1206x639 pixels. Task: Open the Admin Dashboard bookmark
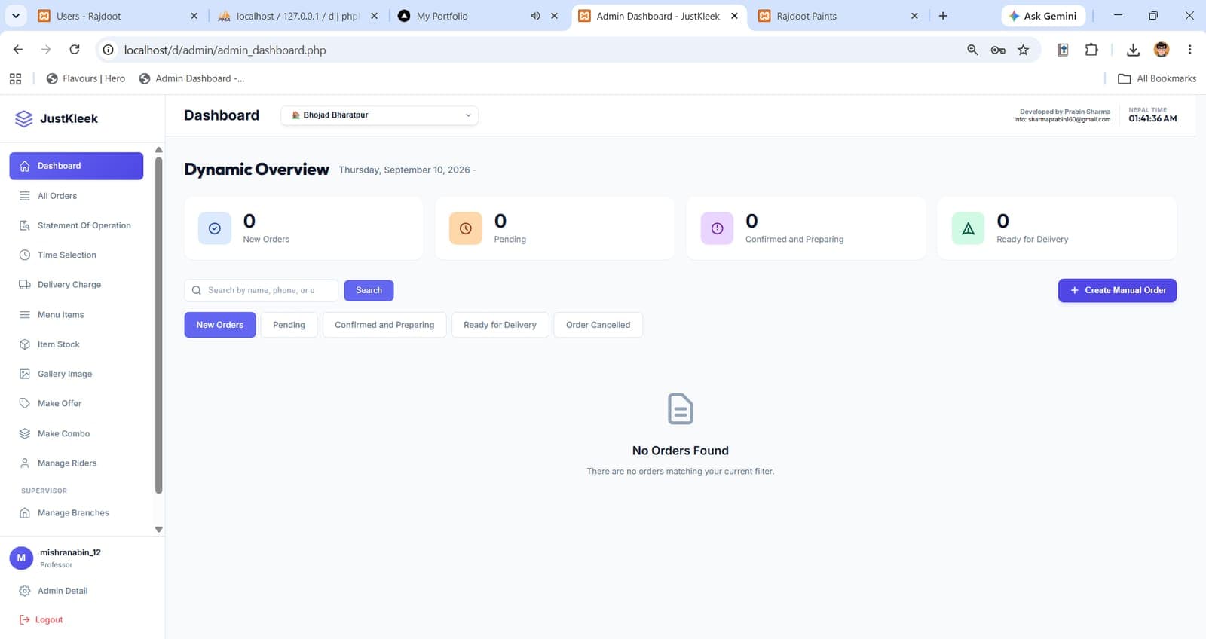pyautogui.click(x=192, y=78)
